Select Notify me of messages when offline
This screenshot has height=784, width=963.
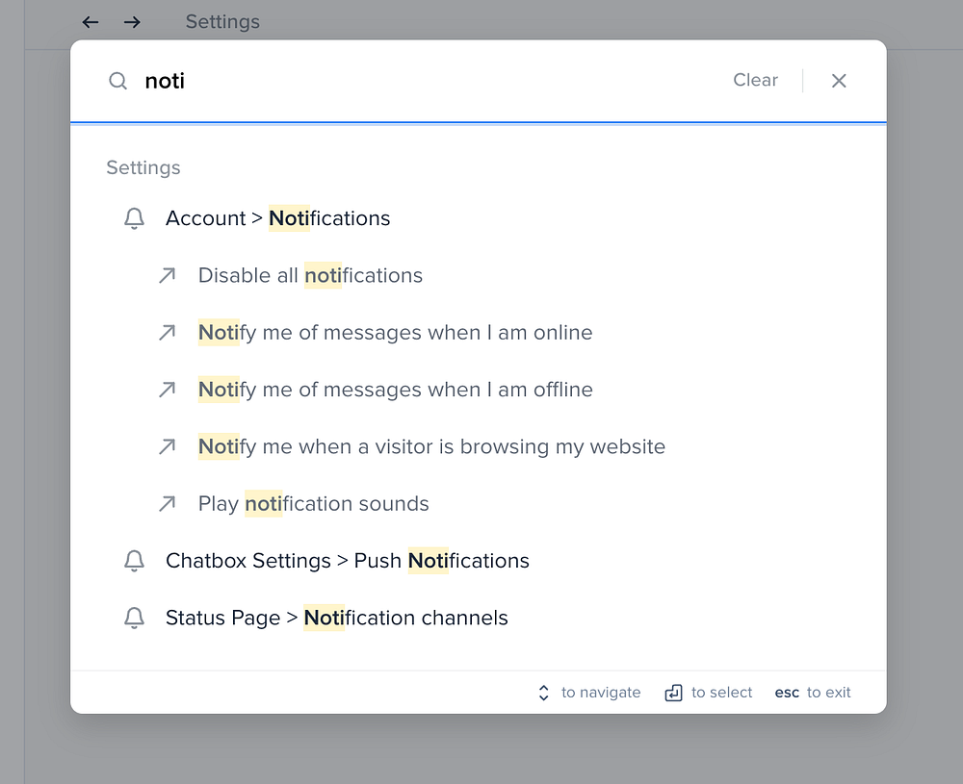[395, 390]
